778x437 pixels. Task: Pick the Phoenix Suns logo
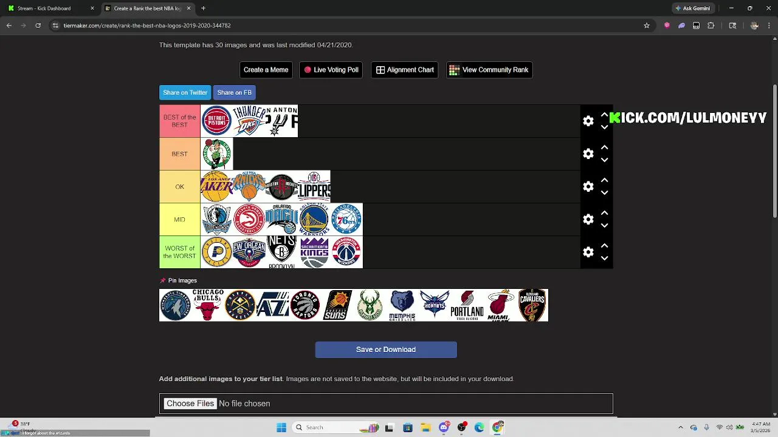coord(337,305)
